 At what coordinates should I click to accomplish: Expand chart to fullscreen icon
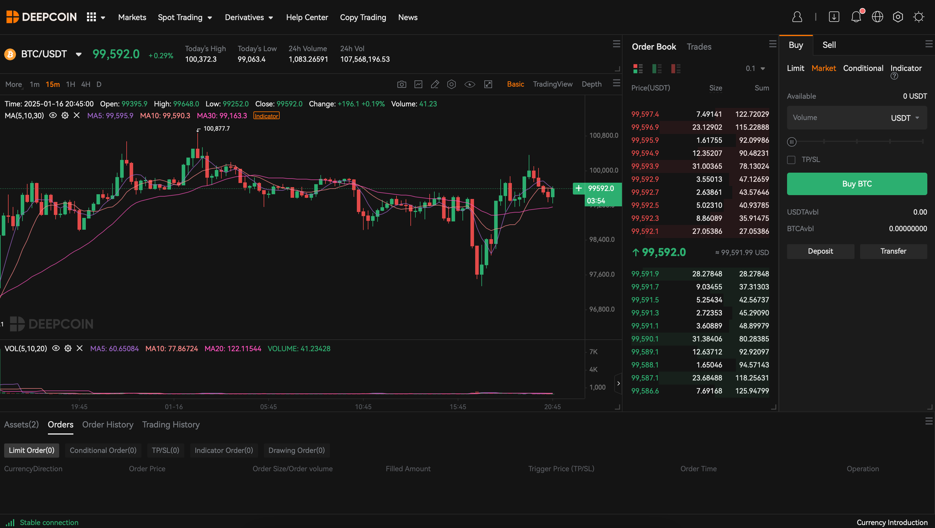[488, 85]
